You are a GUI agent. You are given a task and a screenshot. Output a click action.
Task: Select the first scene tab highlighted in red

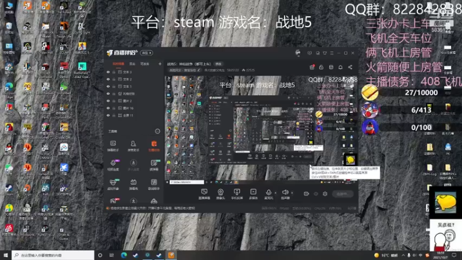pyautogui.click(x=118, y=64)
